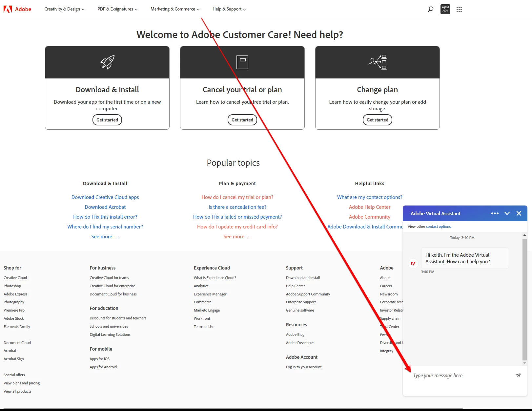Open the three-dots menu in Virtual Assistant
This screenshot has width=532, height=411.
point(495,213)
